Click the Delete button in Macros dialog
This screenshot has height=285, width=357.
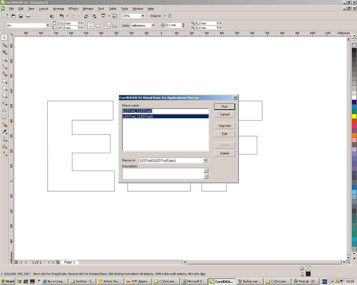pos(225,153)
